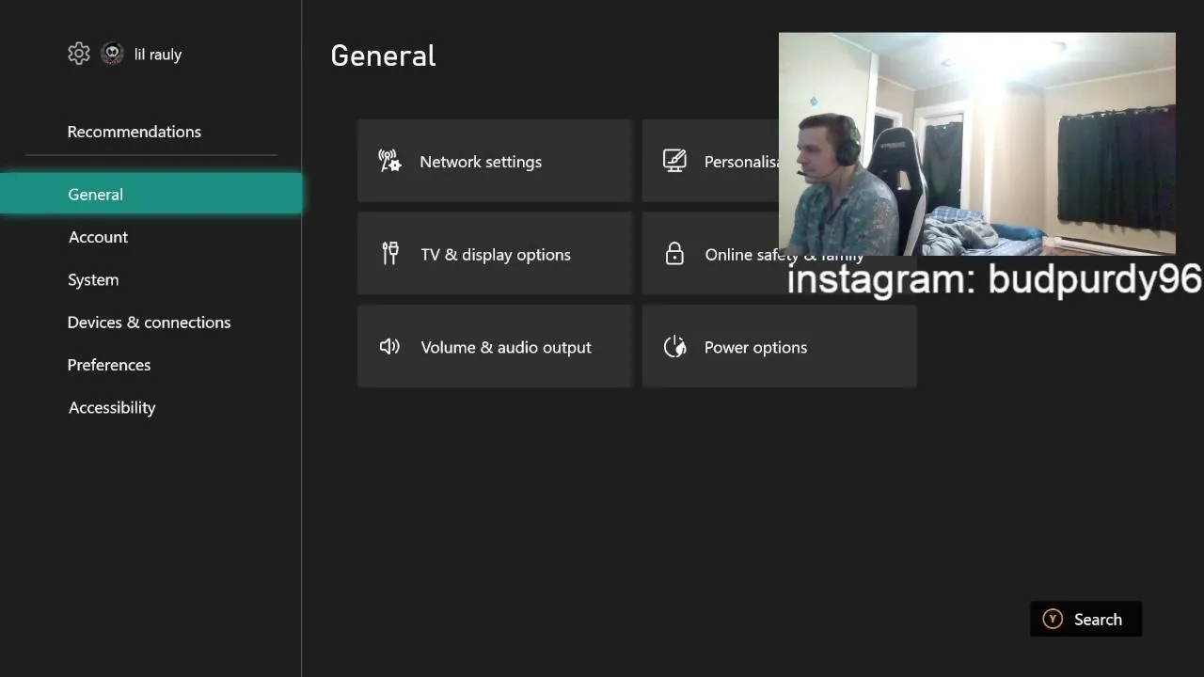Open the Recommendations section

point(135,132)
